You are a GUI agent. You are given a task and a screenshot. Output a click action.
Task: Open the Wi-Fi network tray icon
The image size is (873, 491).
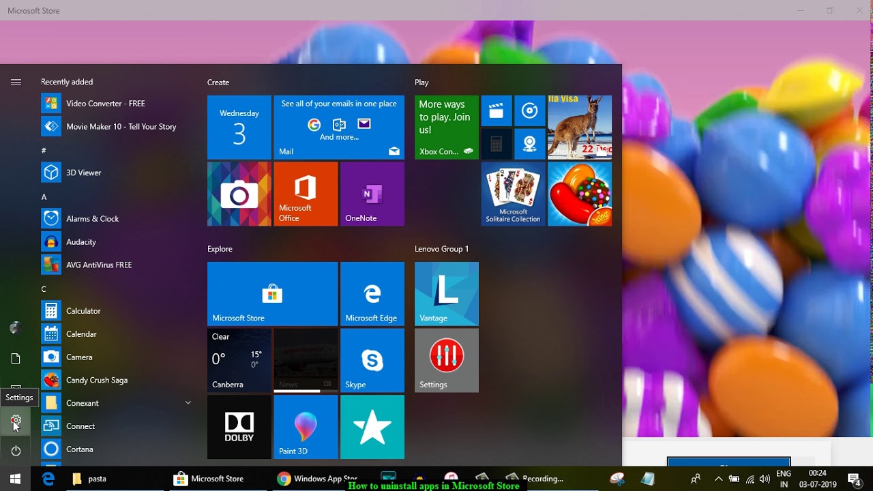(750, 479)
